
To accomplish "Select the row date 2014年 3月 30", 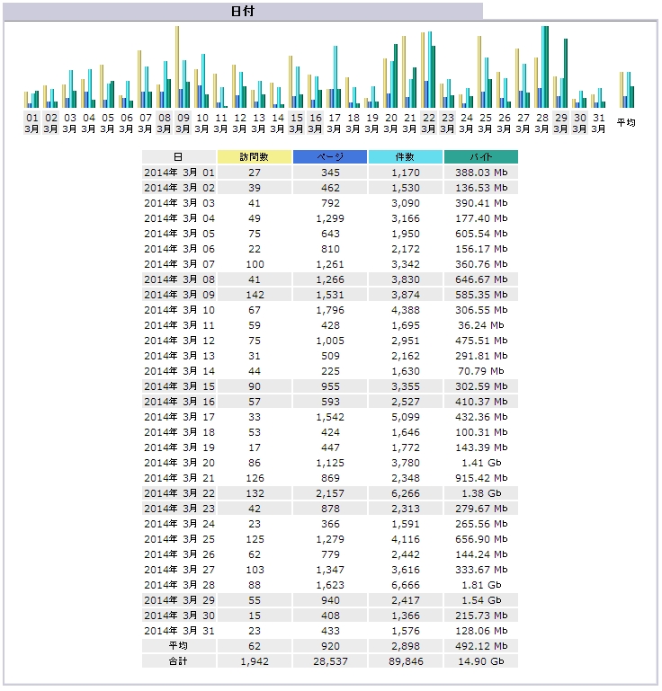I will [179, 616].
